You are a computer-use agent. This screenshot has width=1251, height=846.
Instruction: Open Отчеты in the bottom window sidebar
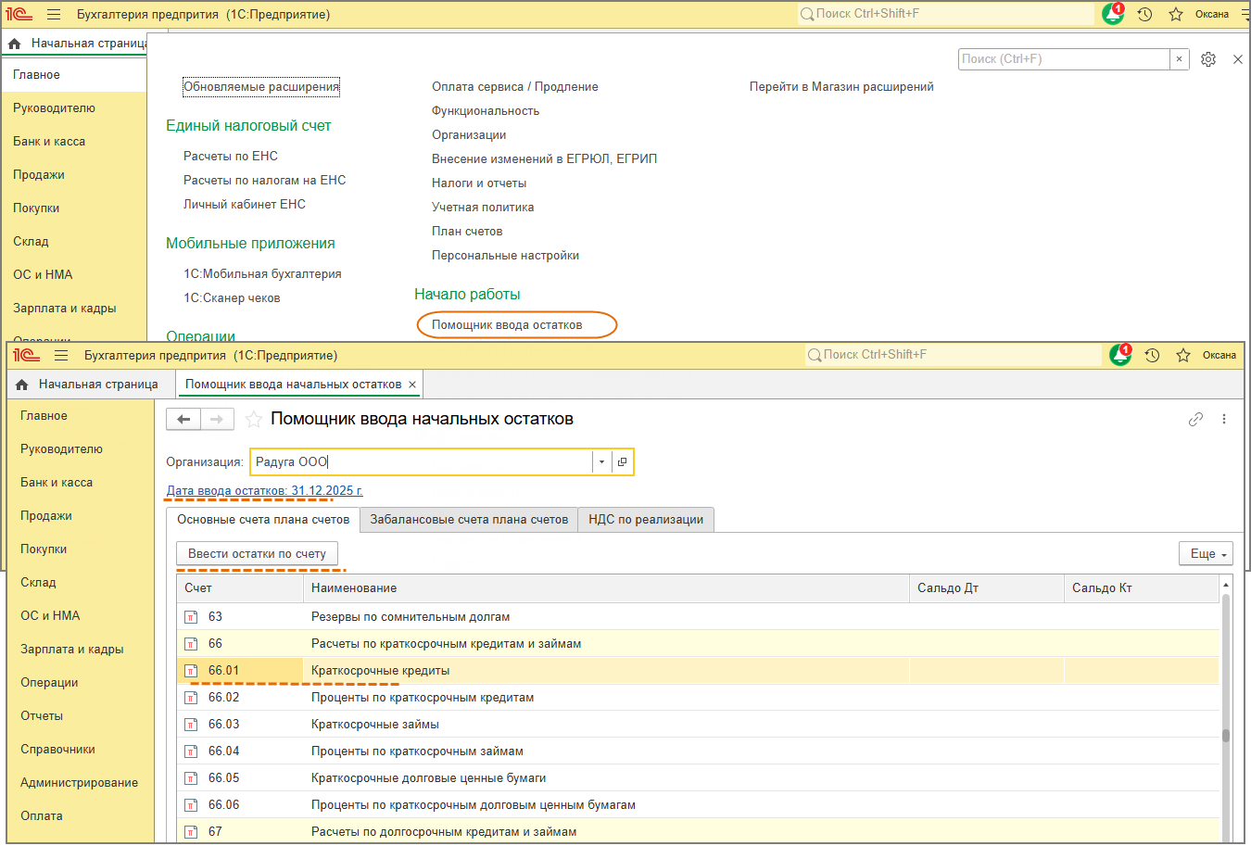click(42, 716)
